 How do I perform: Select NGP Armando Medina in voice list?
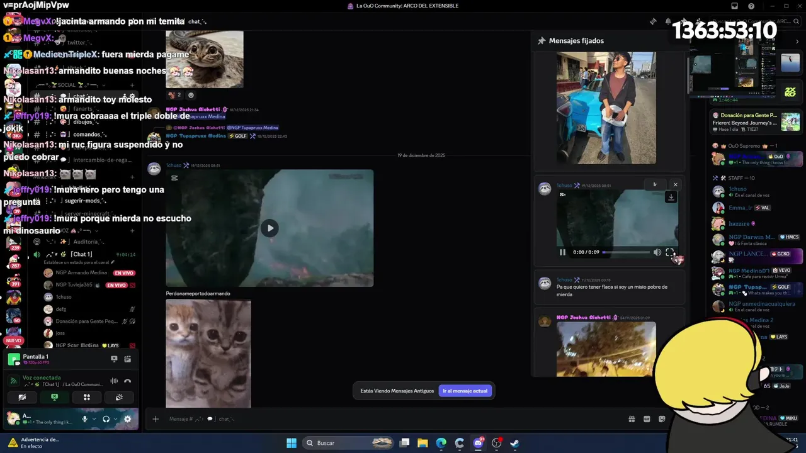pyautogui.click(x=88, y=273)
